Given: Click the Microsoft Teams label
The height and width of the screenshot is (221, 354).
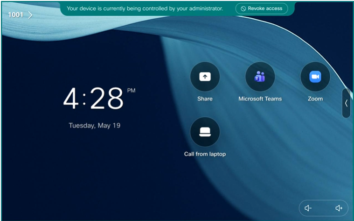Looking at the screenshot, I should click(x=260, y=99).
